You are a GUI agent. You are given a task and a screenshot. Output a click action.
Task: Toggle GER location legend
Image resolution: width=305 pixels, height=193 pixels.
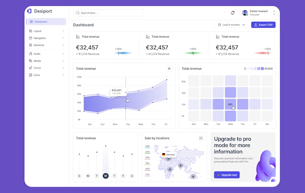click(x=148, y=147)
